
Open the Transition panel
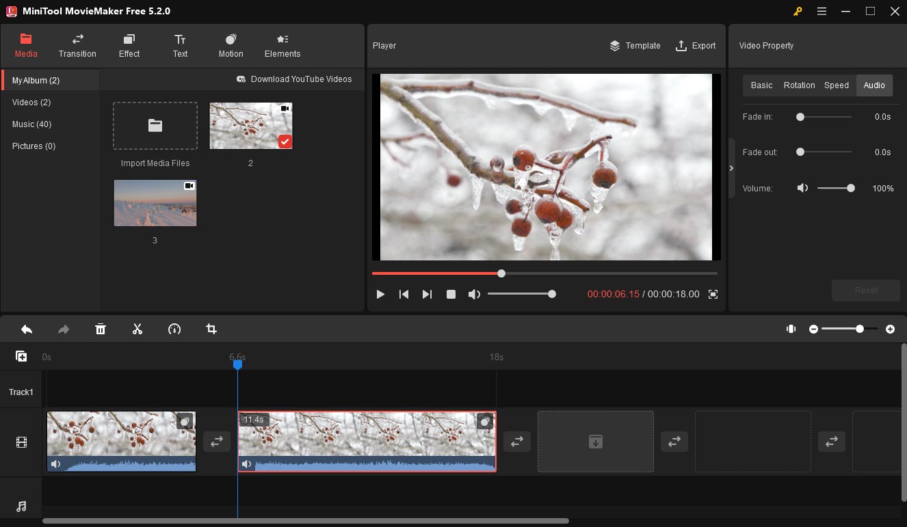(x=77, y=46)
